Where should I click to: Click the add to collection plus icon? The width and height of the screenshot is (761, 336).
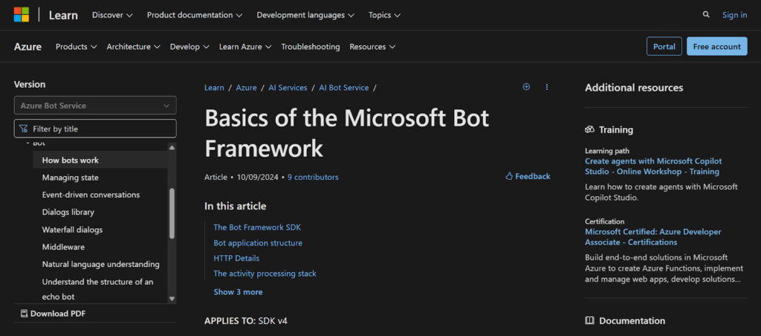click(x=526, y=87)
